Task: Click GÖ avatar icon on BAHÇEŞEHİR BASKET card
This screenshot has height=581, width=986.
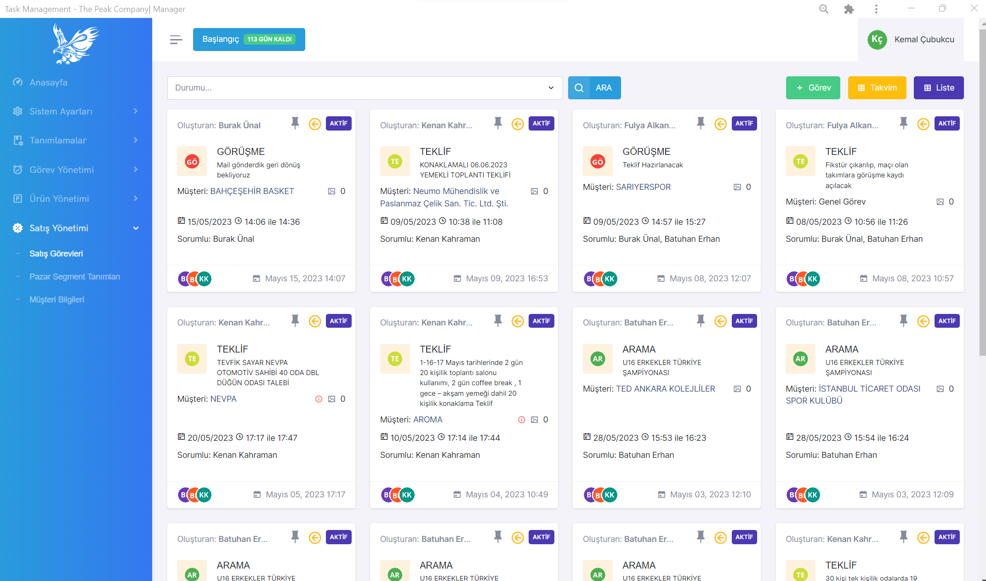Action: (x=192, y=161)
